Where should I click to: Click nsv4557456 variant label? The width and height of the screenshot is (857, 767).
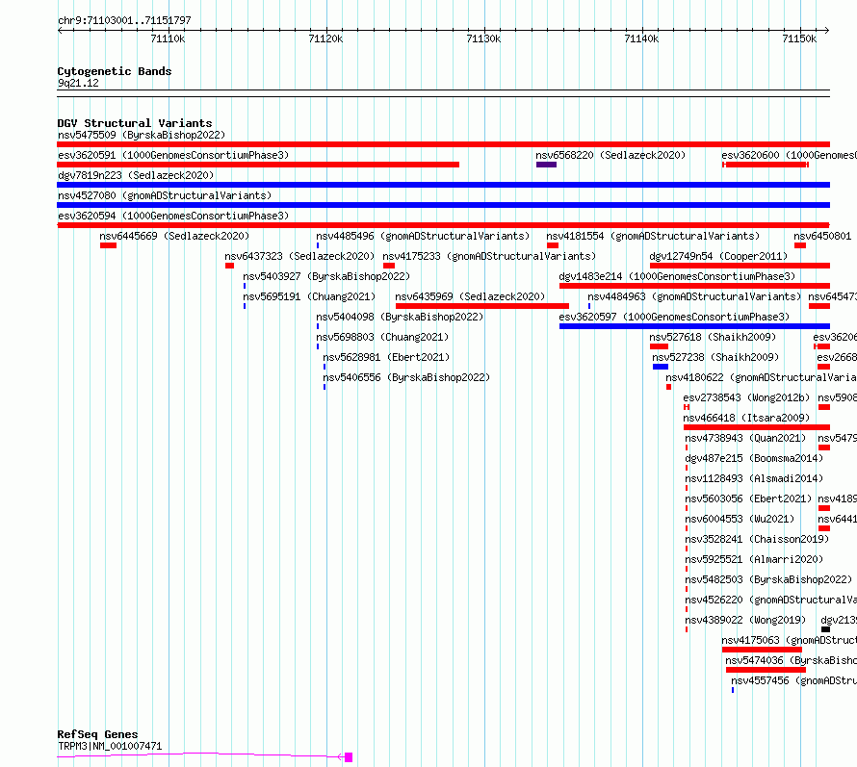pyautogui.click(x=794, y=680)
